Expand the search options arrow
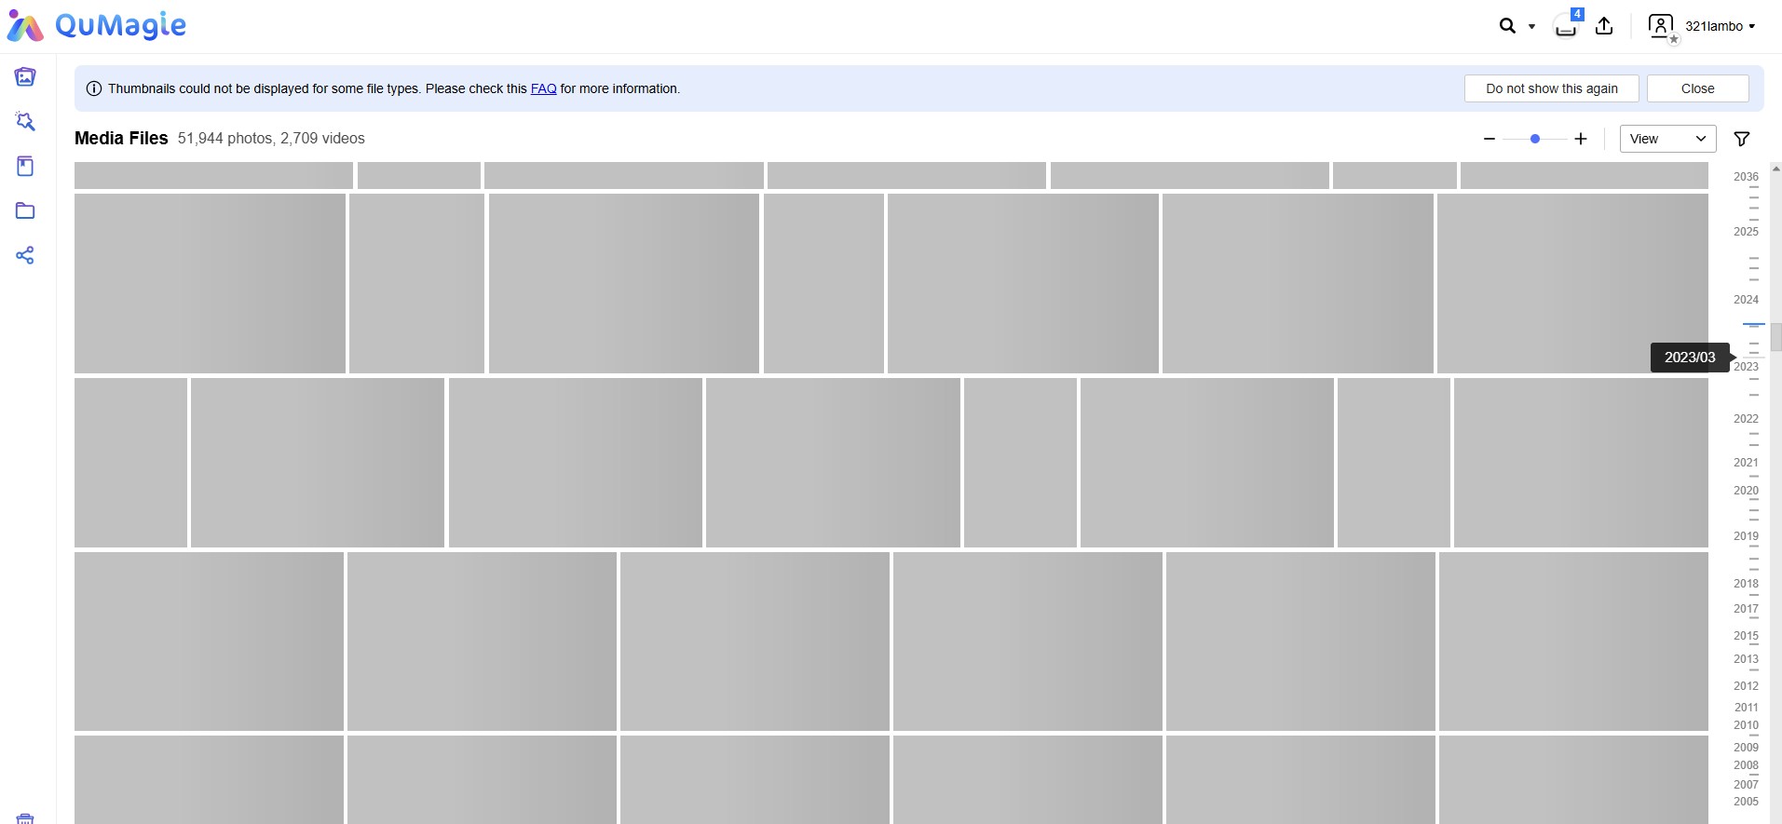 1531,26
